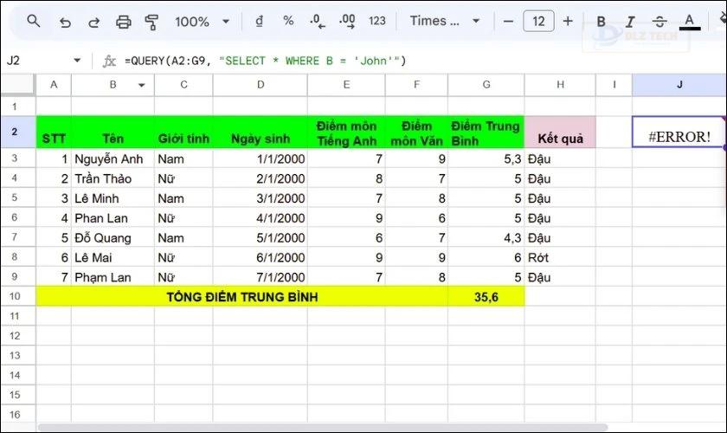Image resolution: width=727 pixels, height=433 pixels.
Task: Decrease decimal places
Action: (318, 22)
